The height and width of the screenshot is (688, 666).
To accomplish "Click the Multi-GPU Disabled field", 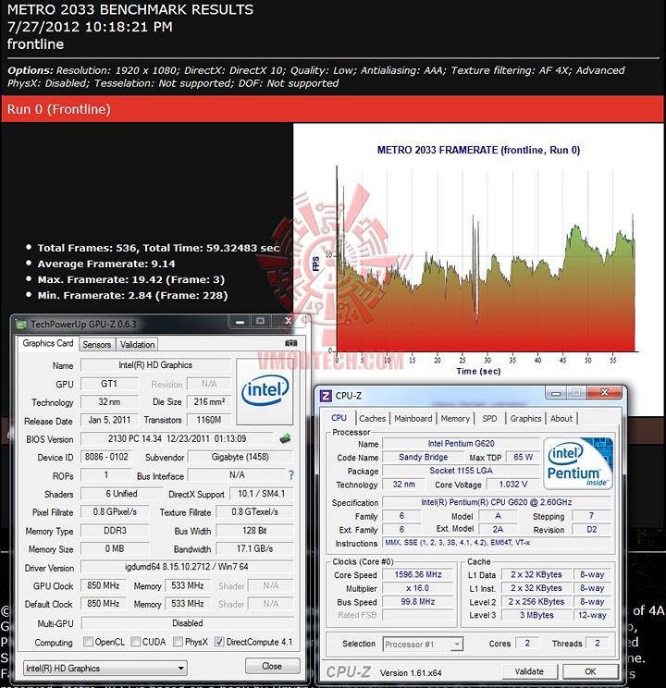I will click(x=188, y=623).
